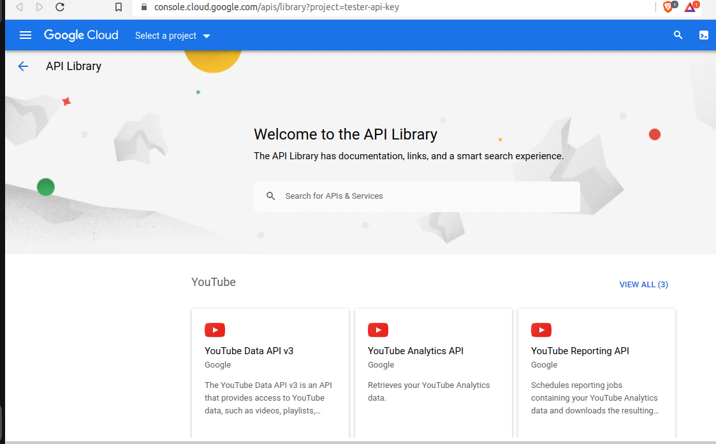Viewport: 716px width, 444px height.
Task: Reload the page with refresh icon
Action: click(x=60, y=7)
